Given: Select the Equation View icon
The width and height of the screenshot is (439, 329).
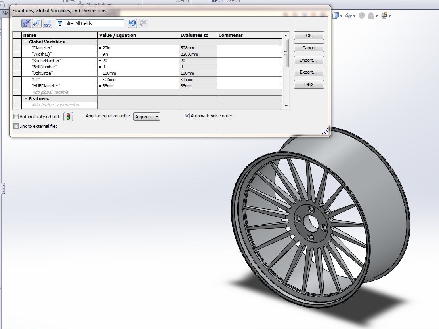Looking at the screenshot, I should click(26, 23).
